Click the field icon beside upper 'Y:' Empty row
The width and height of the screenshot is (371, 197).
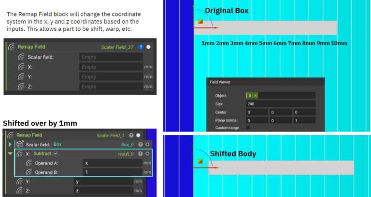tap(22, 77)
